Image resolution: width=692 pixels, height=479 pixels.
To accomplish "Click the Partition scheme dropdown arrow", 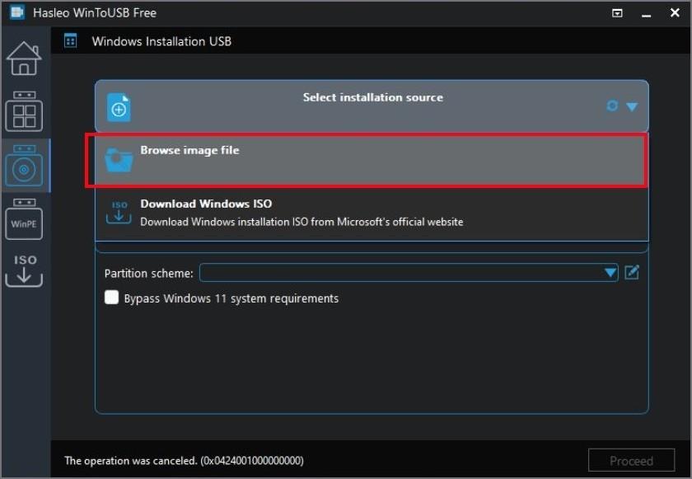I will click(610, 273).
